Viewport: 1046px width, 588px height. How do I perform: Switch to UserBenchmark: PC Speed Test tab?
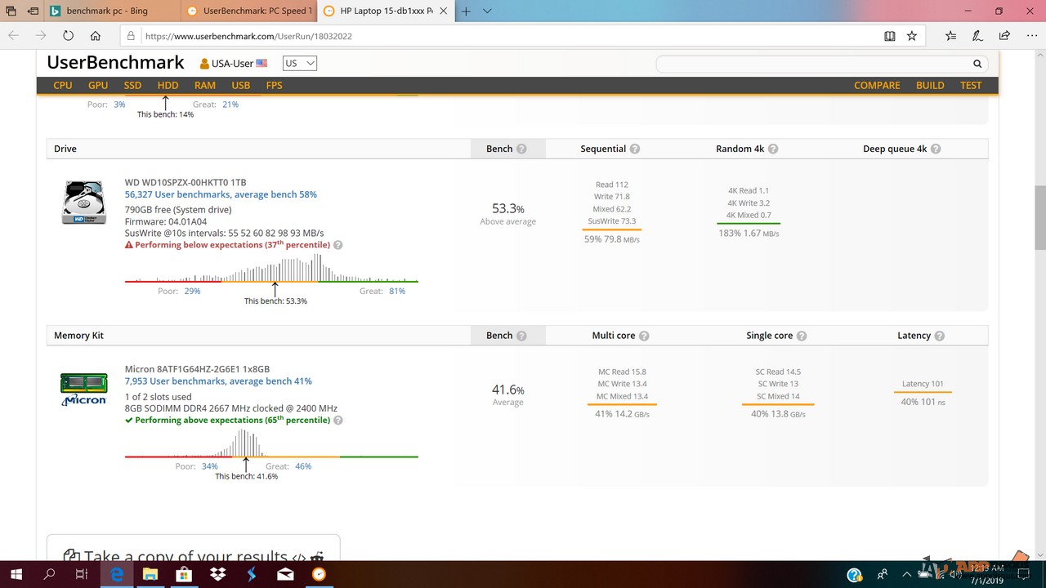pos(248,11)
